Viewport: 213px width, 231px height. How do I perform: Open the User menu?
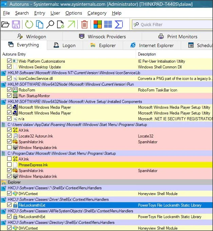point(55,13)
